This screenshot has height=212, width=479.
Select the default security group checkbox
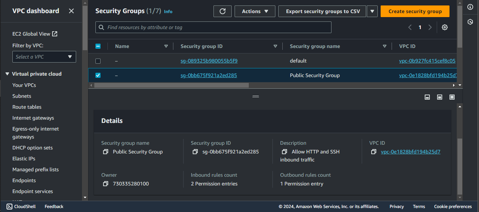click(x=98, y=61)
